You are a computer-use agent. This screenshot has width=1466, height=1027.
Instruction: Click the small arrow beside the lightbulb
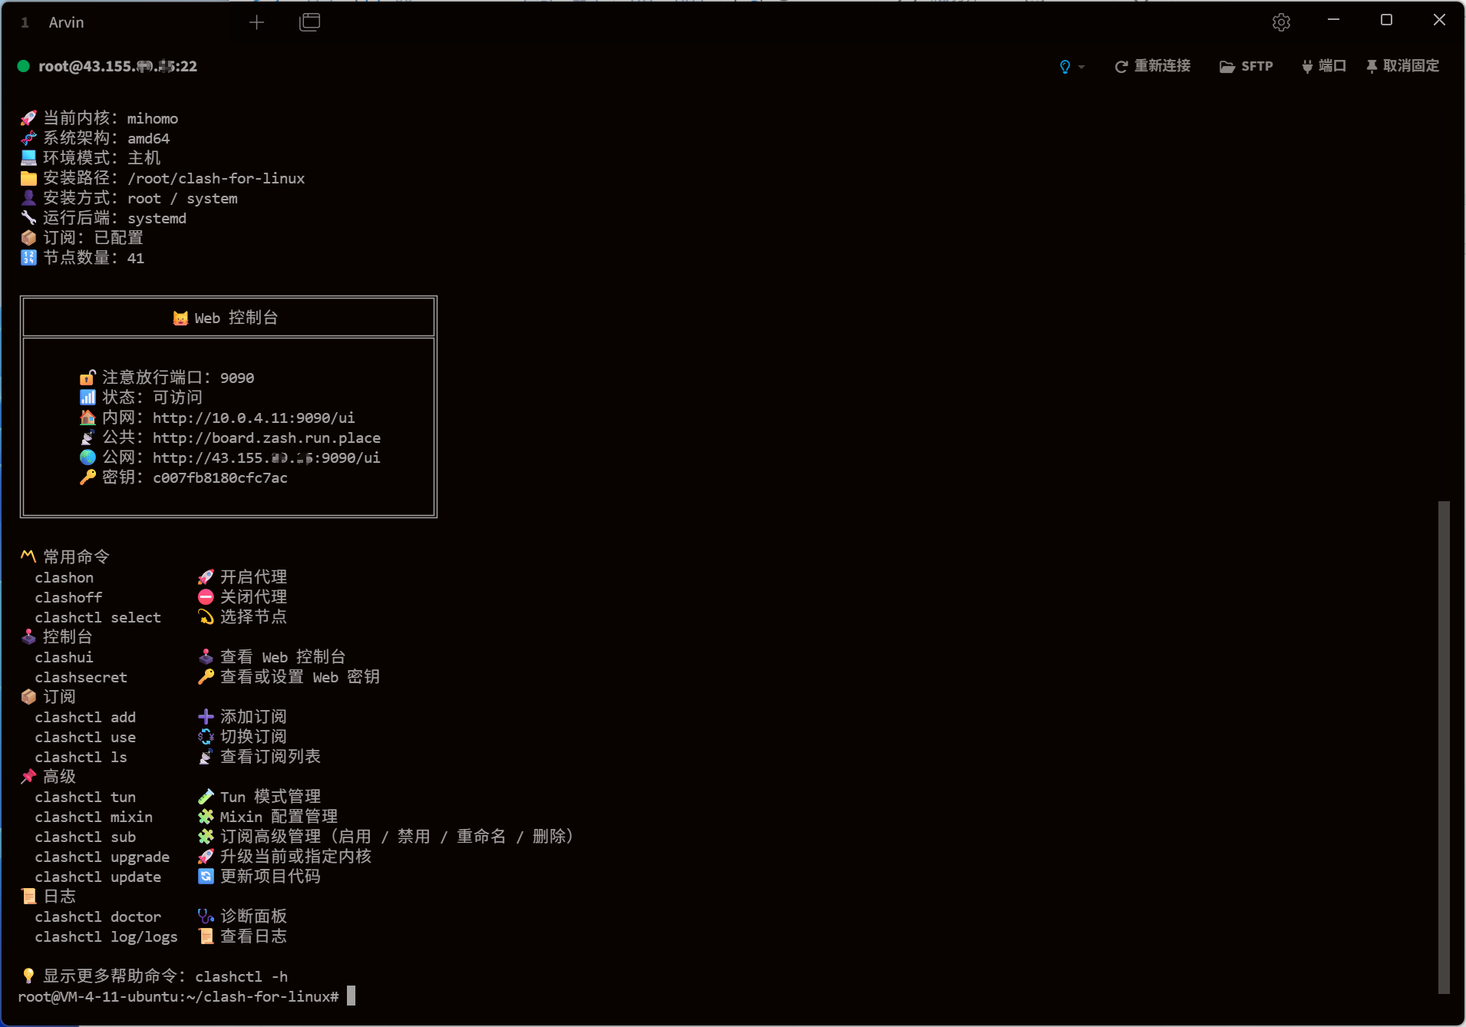tap(1081, 67)
